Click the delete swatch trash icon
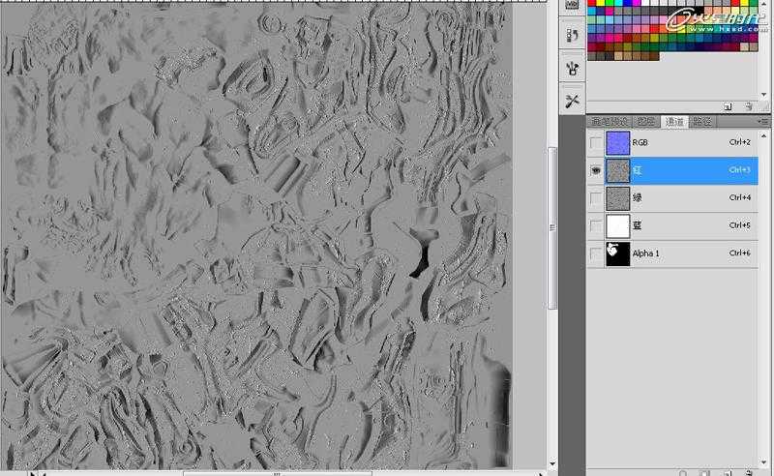Screen dimensions: 774x476 [749, 106]
